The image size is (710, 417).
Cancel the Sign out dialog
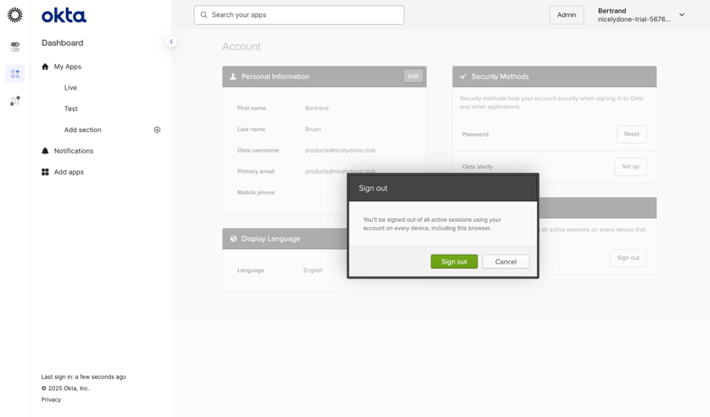click(x=505, y=262)
